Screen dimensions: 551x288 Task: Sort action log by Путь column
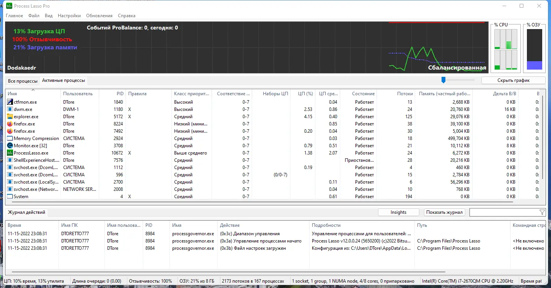(462, 225)
